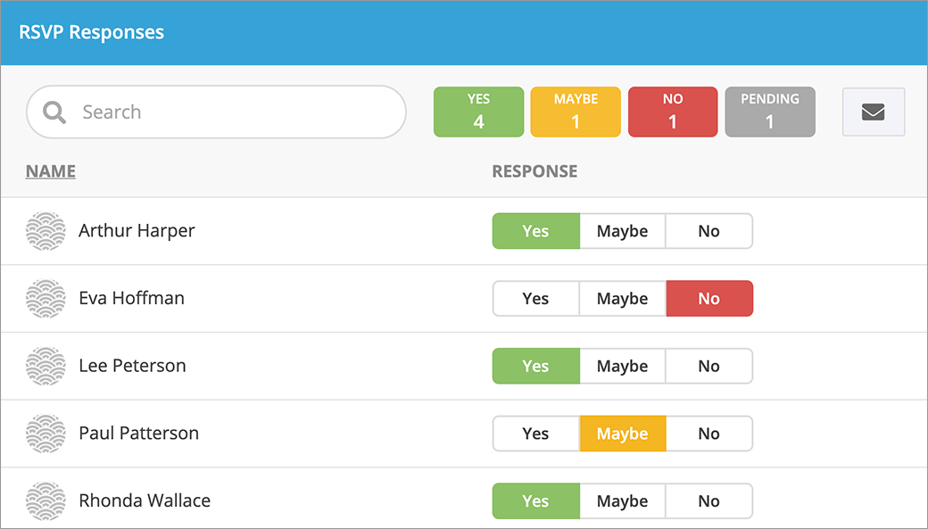The image size is (928, 529).
Task: Filter by the gray PENDING count badge
Action: (x=769, y=112)
